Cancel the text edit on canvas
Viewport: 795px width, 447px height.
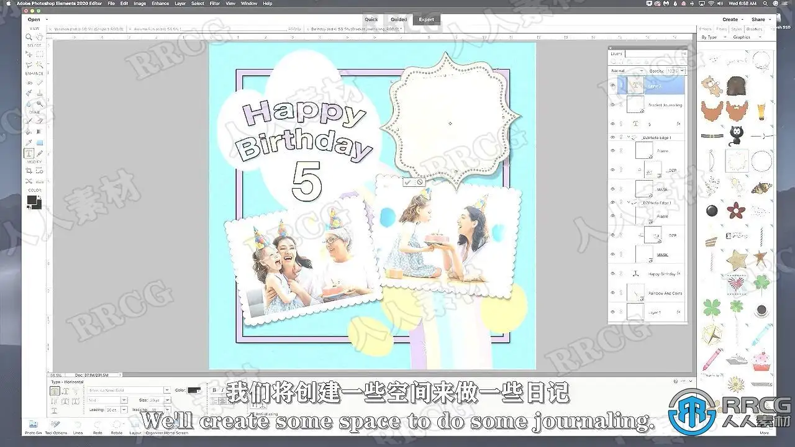(x=420, y=182)
